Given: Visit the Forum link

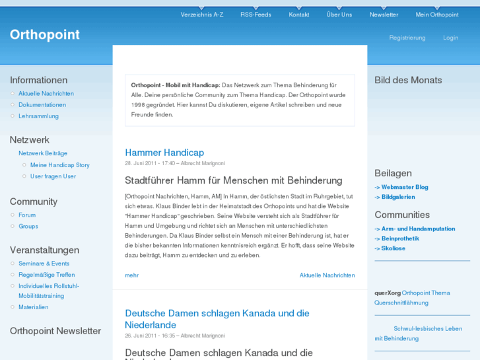Looking at the screenshot, I should (27, 215).
